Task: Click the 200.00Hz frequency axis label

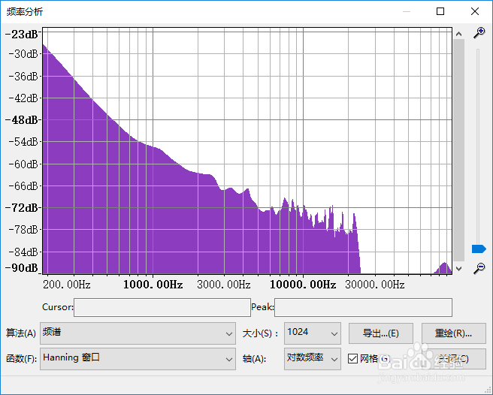Action: point(67,285)
